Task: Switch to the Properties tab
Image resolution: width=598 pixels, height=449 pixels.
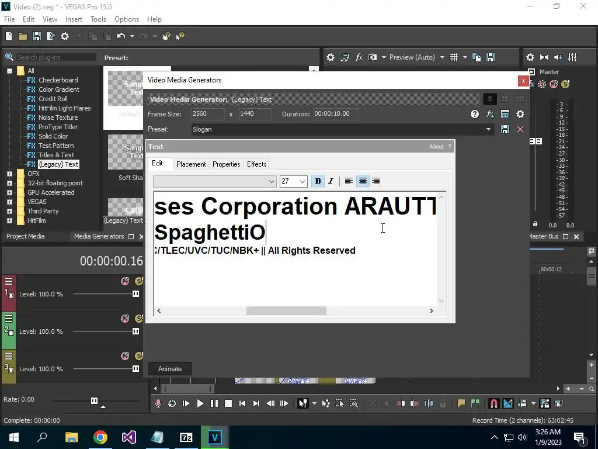Action: [x=226, y=164]
